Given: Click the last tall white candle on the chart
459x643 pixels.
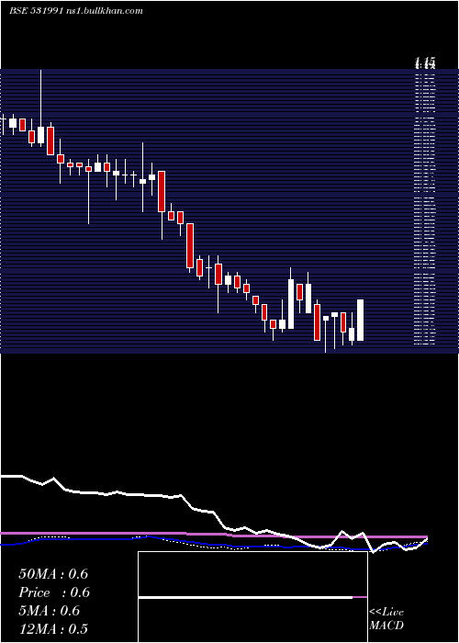Looking at the screenshot, I should click(x=360, y=320).
